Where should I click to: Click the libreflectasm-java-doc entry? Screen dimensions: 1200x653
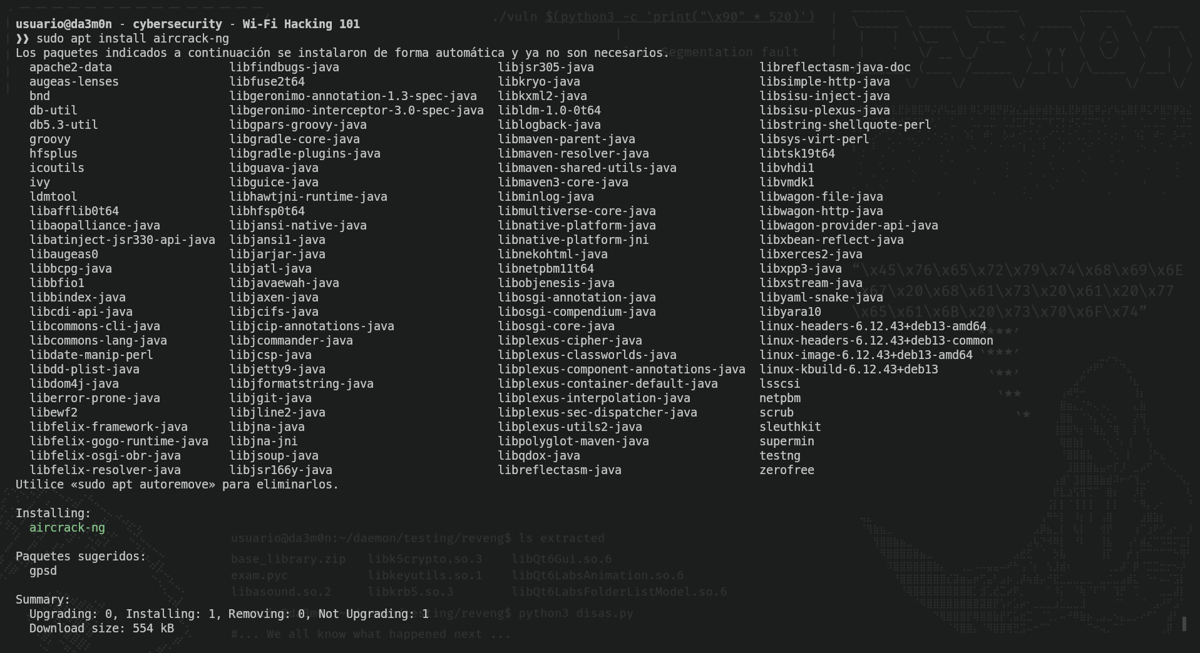click(835, 67)
